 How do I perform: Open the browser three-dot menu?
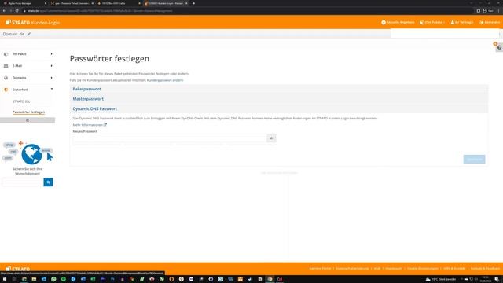pos(499,10)
